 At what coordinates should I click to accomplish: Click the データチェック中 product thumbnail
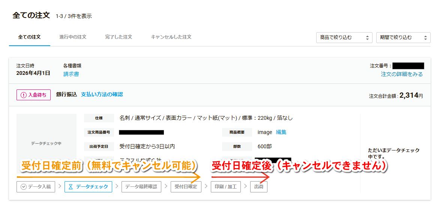tap(46, 143)
